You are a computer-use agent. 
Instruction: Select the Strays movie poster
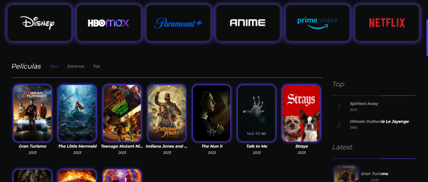[302, 113]
